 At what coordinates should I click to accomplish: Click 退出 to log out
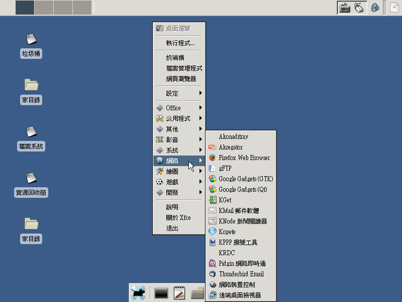pos(172,228)
